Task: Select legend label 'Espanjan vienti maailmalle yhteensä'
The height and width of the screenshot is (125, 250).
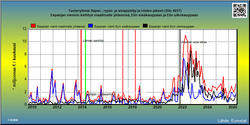Action: [x=61, y=27]
